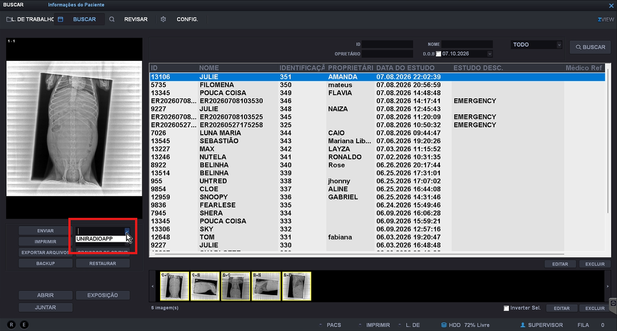
Task: Click the round E indicator in status bar
Action: (x=24, y=325)
